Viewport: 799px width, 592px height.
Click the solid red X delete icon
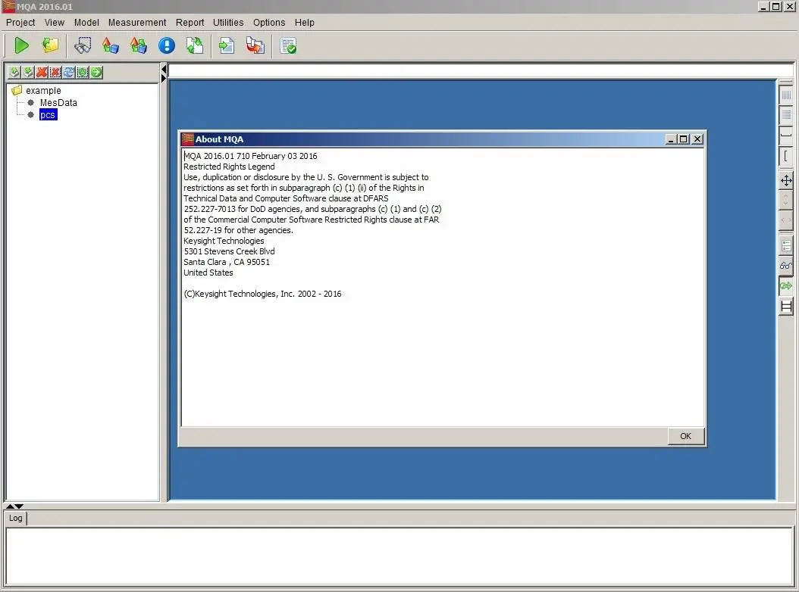(42, 72)
